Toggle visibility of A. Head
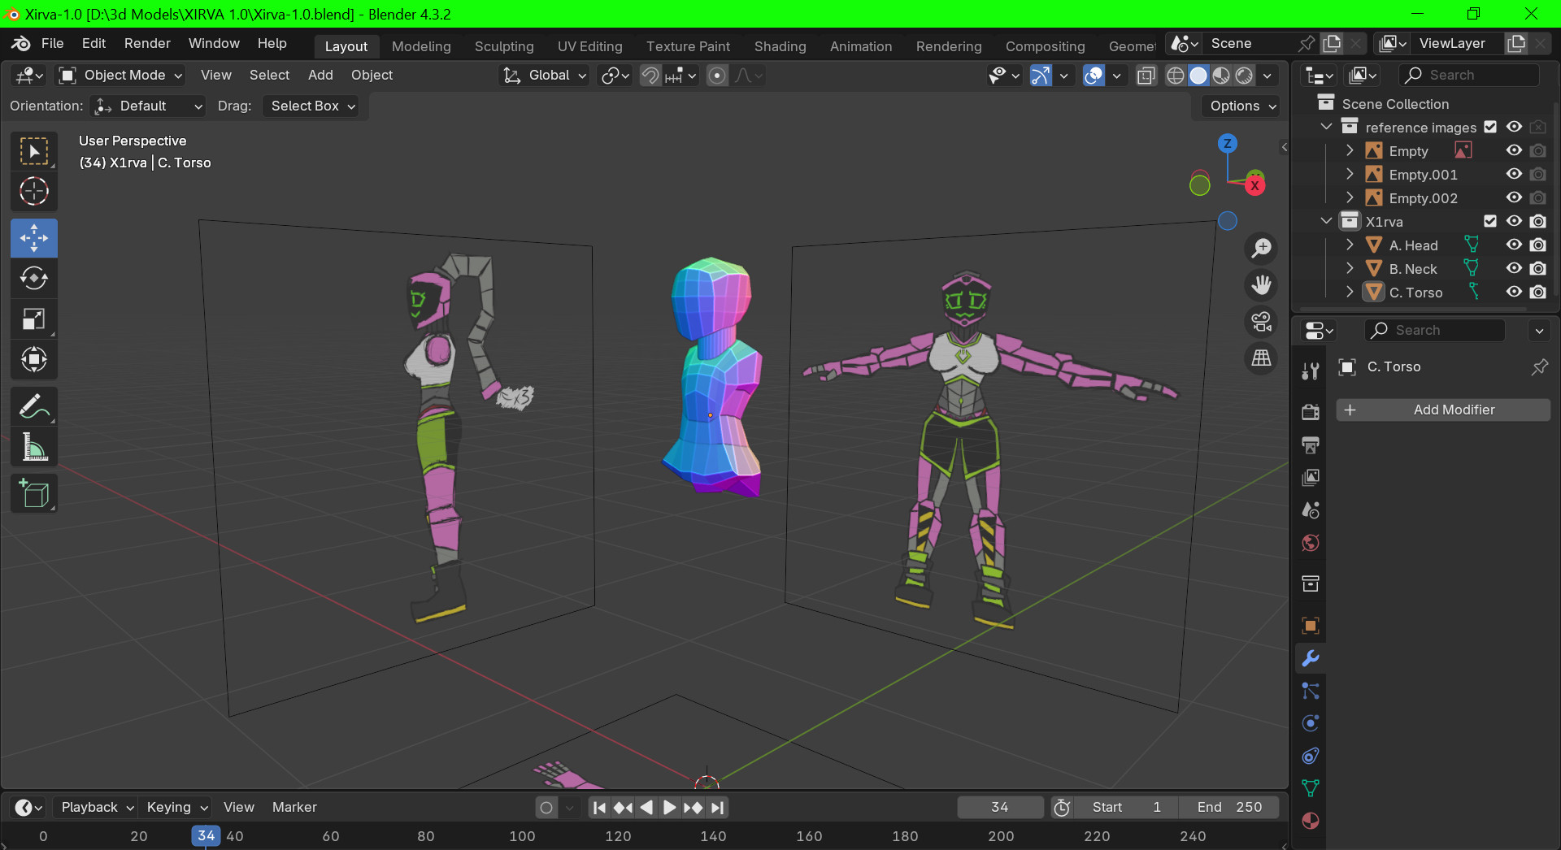 click(1514, 245)
